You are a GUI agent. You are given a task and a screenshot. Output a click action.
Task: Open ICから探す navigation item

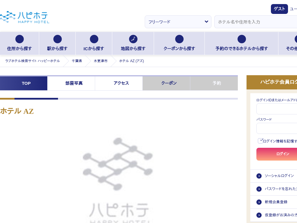[94, 44]
